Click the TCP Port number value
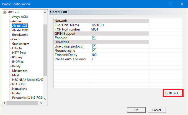The width and height of the screenshot is (188, 115). [x=120, y=29]
